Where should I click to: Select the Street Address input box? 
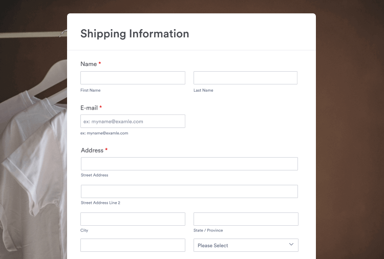tap(189, 164)
